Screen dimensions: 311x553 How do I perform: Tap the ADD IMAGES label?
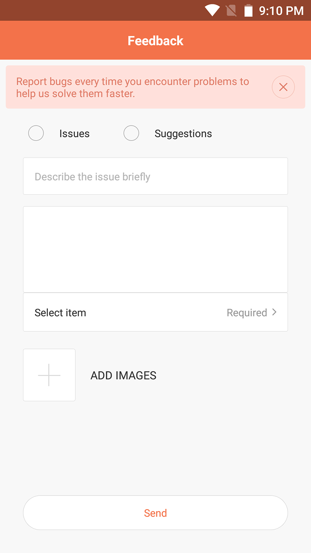123,375
